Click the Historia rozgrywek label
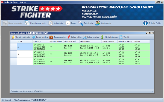Image resolution: width=164 pixels, height=102 pixels. coord(38,23)
